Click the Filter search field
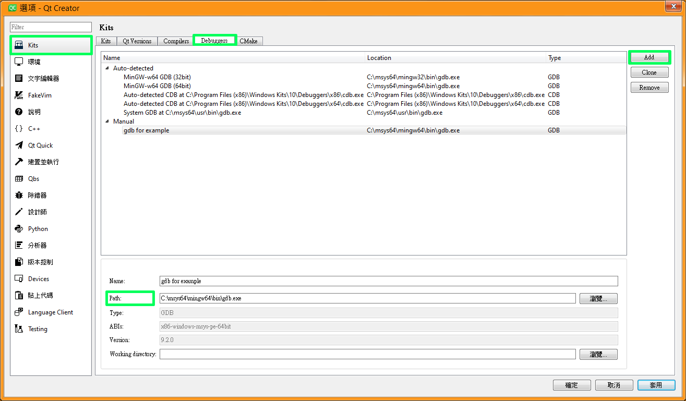 click(x=51, y=27)
